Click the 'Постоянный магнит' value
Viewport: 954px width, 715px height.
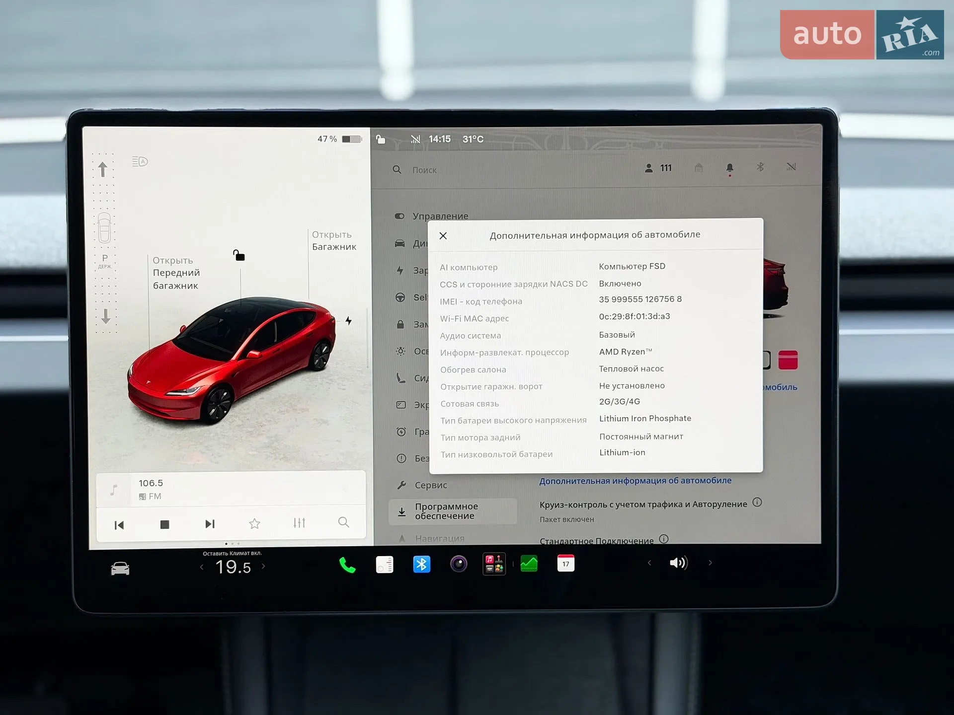coord(641,436)
